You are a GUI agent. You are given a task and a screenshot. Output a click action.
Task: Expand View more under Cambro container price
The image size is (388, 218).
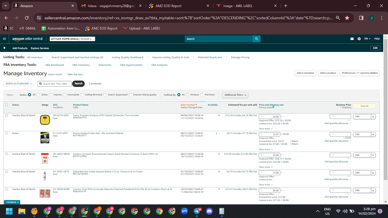(266, 167)
